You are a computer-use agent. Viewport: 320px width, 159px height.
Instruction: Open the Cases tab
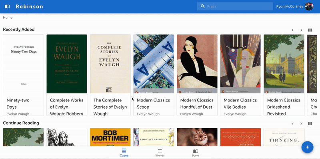(x=124, y=153)
